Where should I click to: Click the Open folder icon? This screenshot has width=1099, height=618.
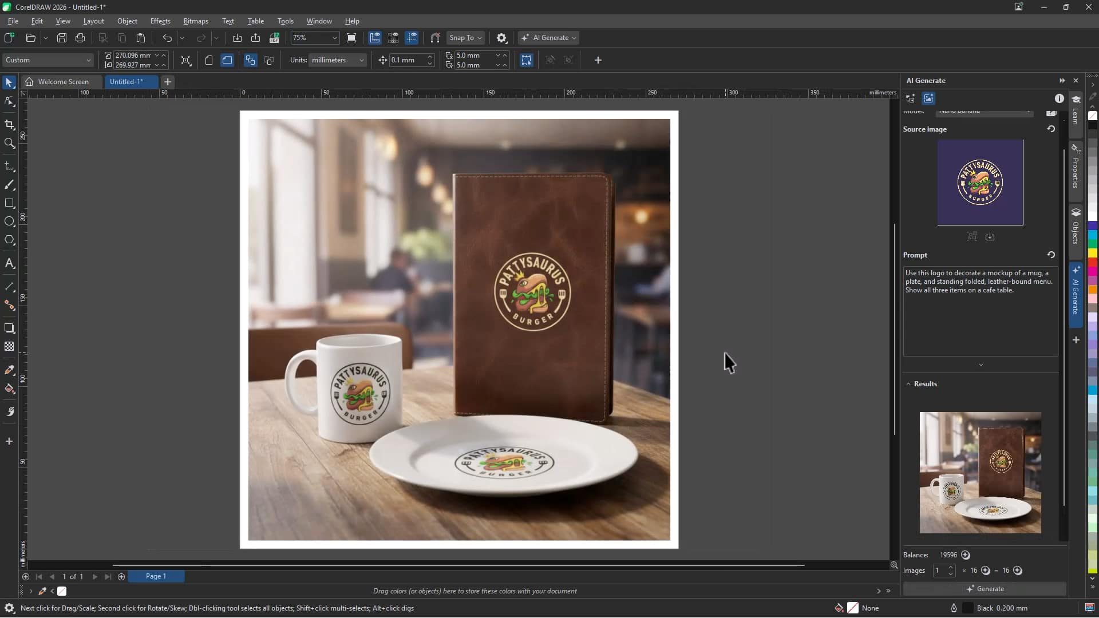pos(31,38)
